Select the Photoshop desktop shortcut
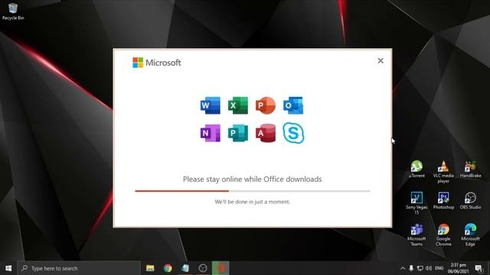 pos(443,200)
